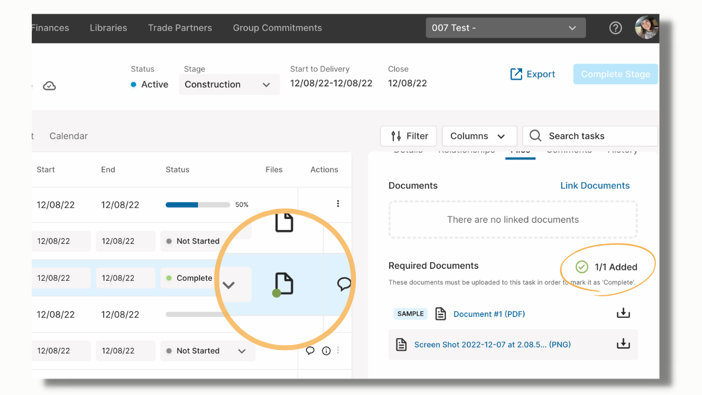Open the Construction stage dropdown
The image size is (702, 395).
[229, 84]
